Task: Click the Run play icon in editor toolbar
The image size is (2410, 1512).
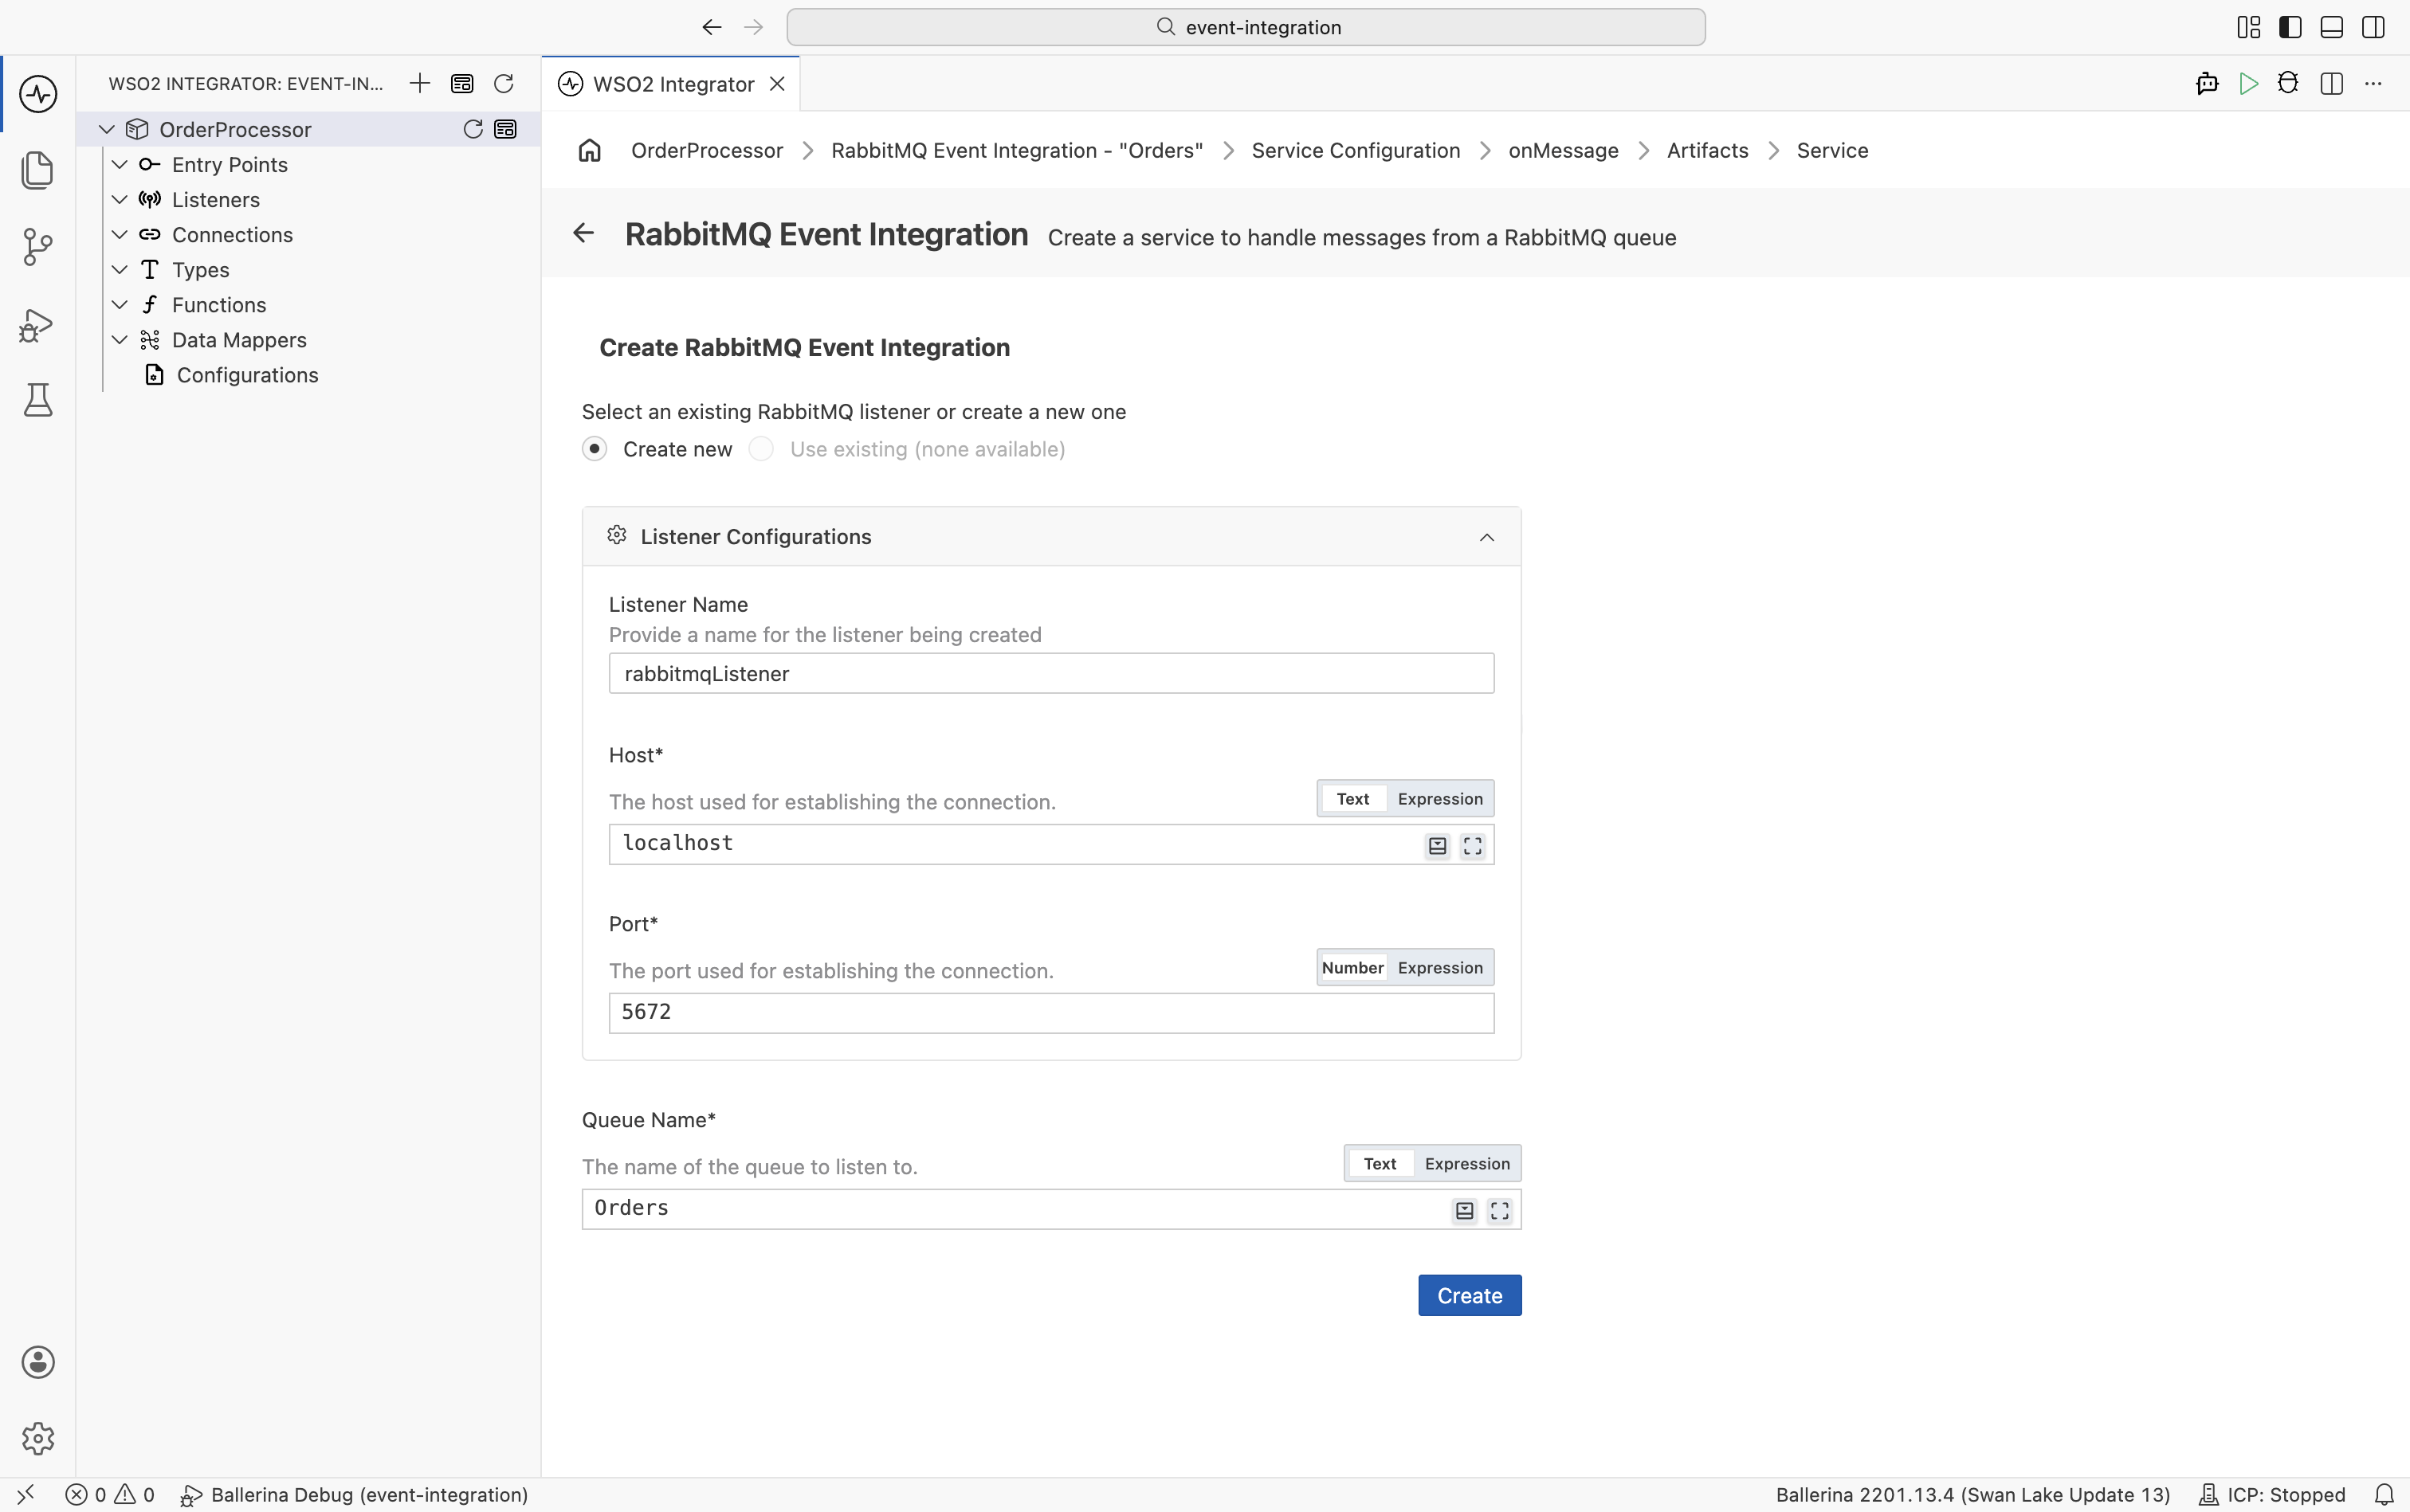Action: pyautogui.click(x=2248, y=84)
